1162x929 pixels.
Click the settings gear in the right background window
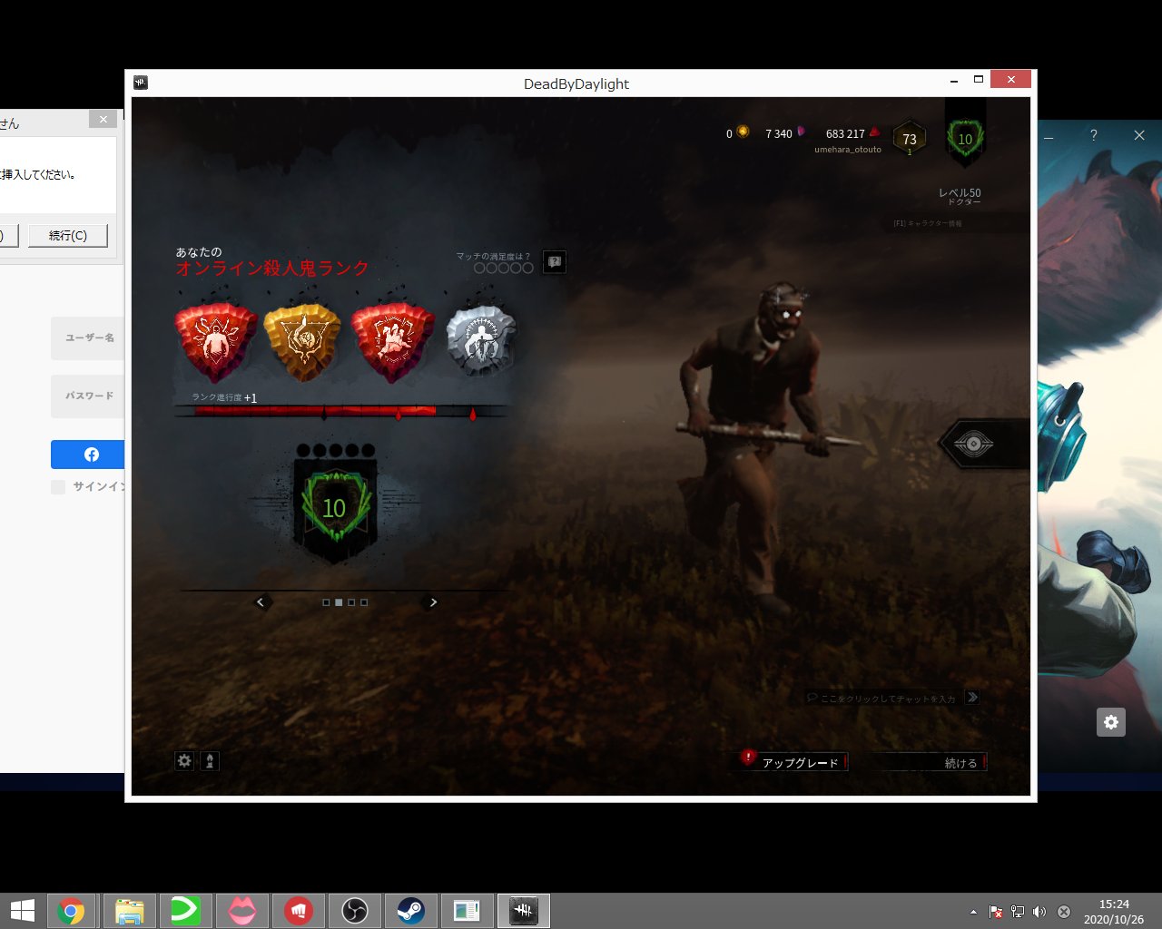pos(1111,722)
